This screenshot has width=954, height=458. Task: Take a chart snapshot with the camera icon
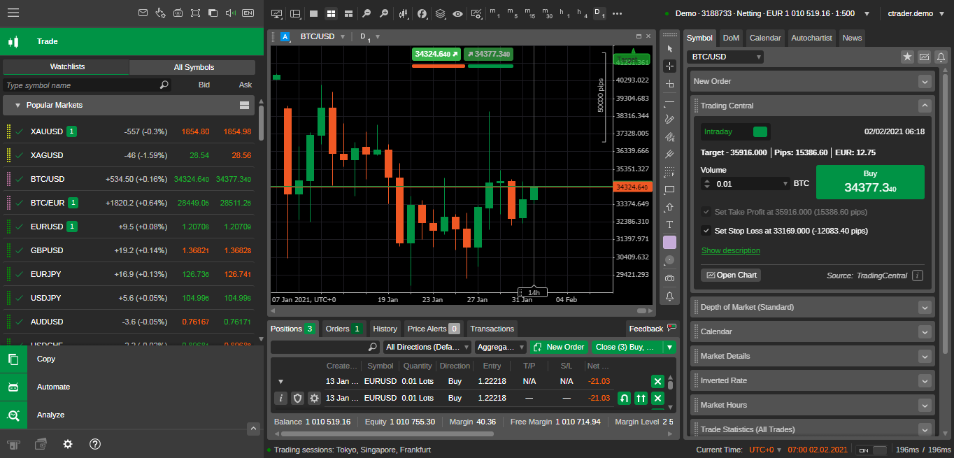click(x=669, y=278)
